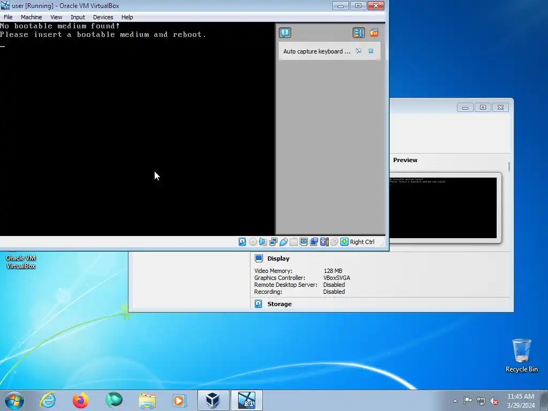Click the display monitor indicator in status bar
548x411 pixels.
(x=304, y=242)
